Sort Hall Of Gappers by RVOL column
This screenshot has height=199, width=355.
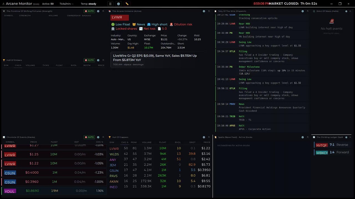click(x=178, y=142)
